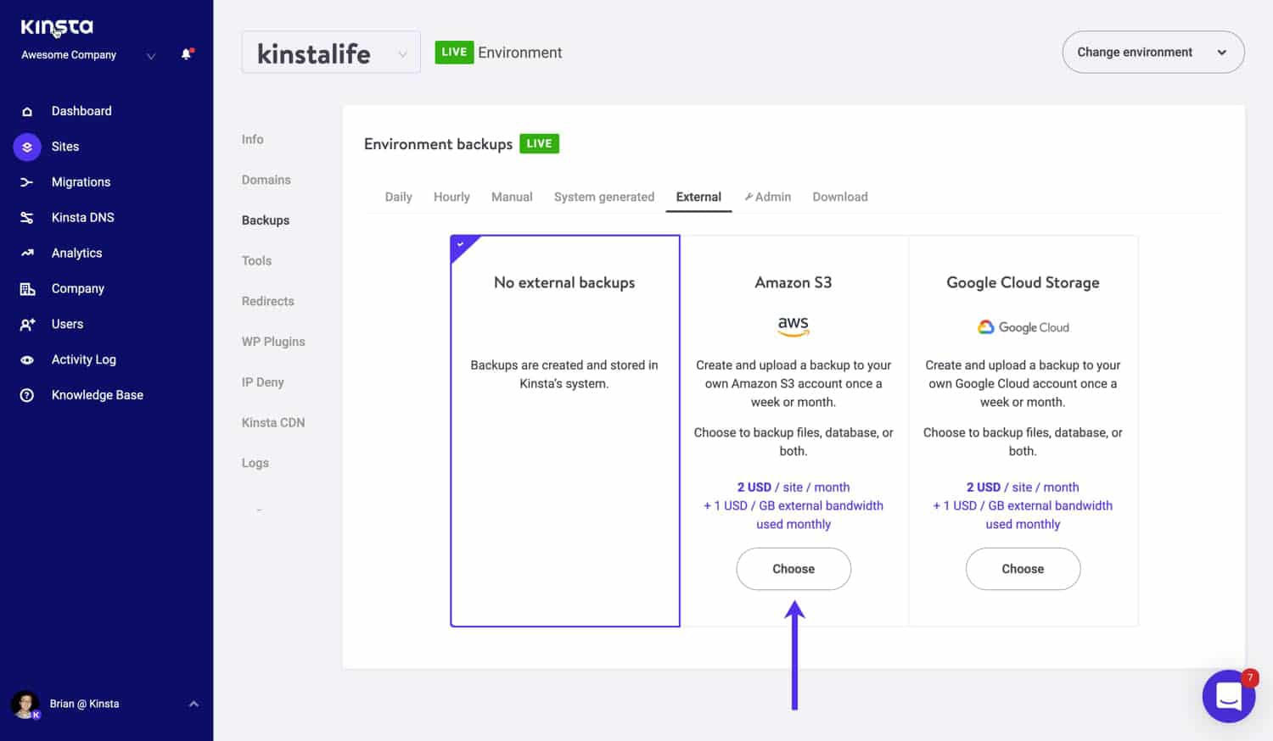The width and height of the screenshot is (1273, 741).
Task: Choose Amazon S3 external backup
Action: pyautogui.click(x=793, y=569)
